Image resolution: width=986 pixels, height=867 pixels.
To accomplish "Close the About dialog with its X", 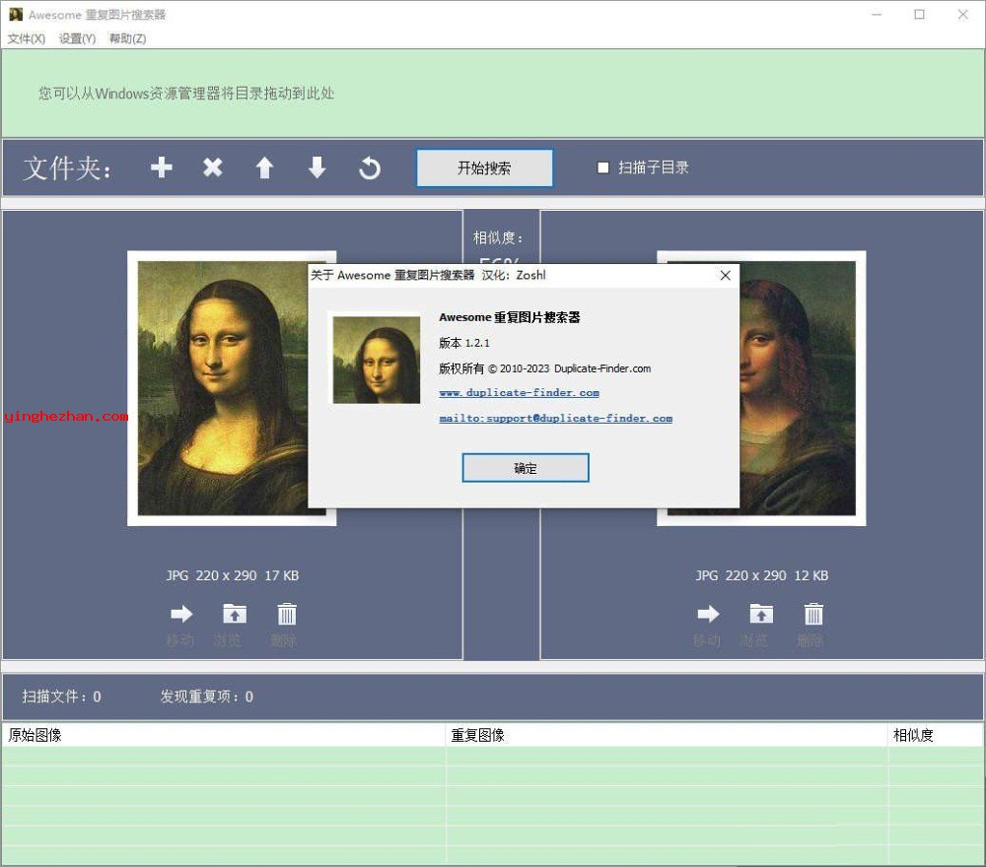I will [x=725, y=275].
